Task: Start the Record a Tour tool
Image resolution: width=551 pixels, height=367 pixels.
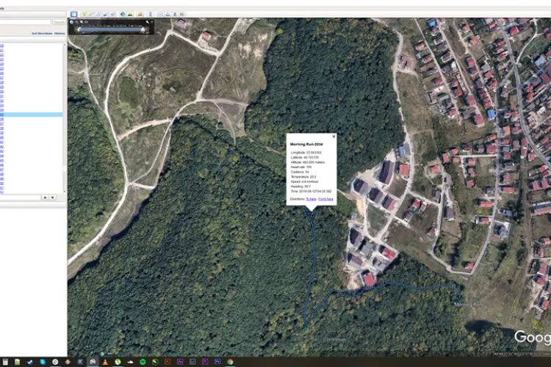Action: [113, 14]
